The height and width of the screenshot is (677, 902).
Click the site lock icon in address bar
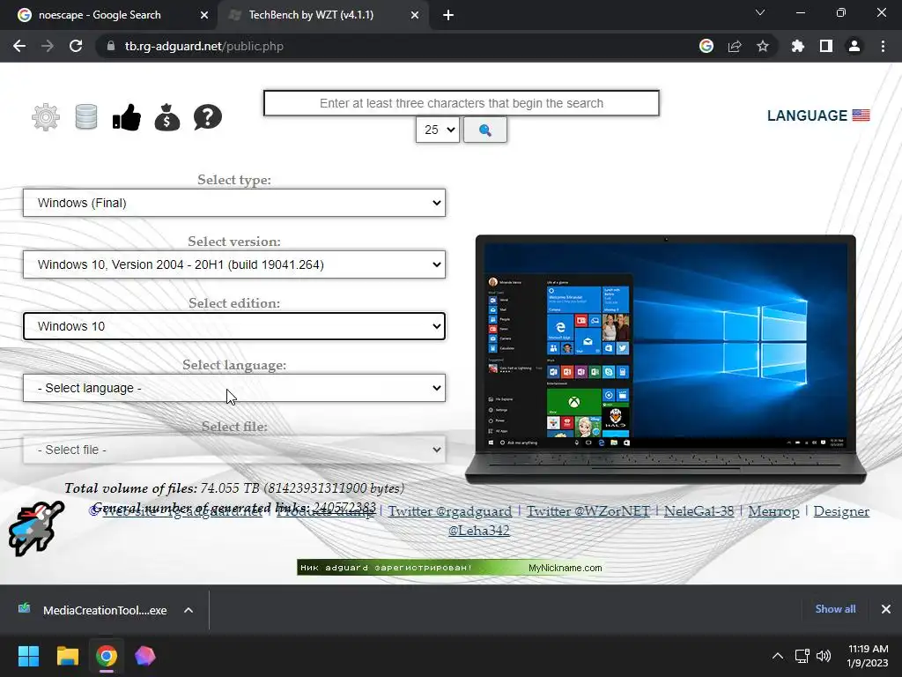[x=110, y=46]
